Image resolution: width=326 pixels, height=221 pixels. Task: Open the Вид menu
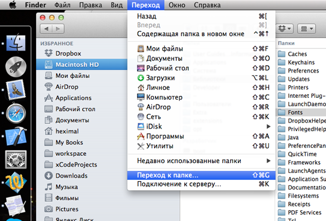point(117,5)
